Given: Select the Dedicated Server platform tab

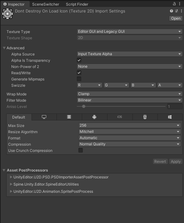Looking at the screenshot, I should click(x=69, y=117).
